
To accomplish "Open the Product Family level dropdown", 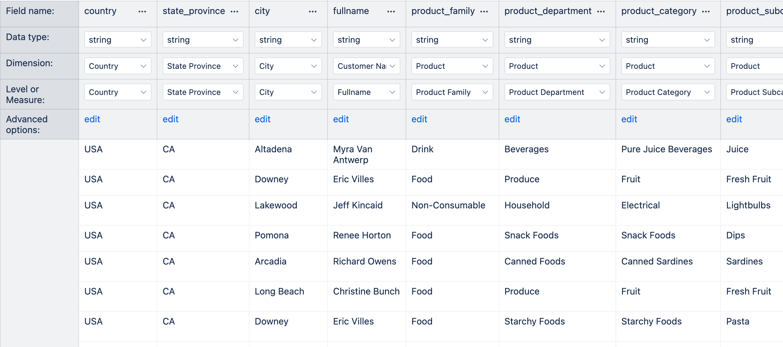I will [452, 92].
